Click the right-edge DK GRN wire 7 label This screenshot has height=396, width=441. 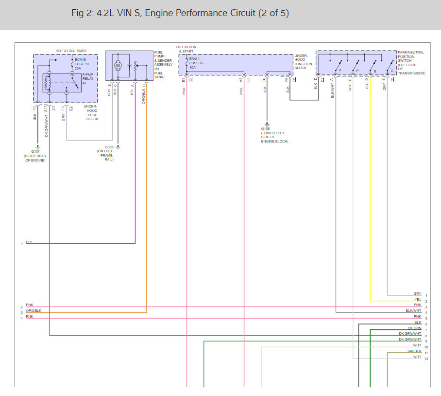(x=414, y=328)
